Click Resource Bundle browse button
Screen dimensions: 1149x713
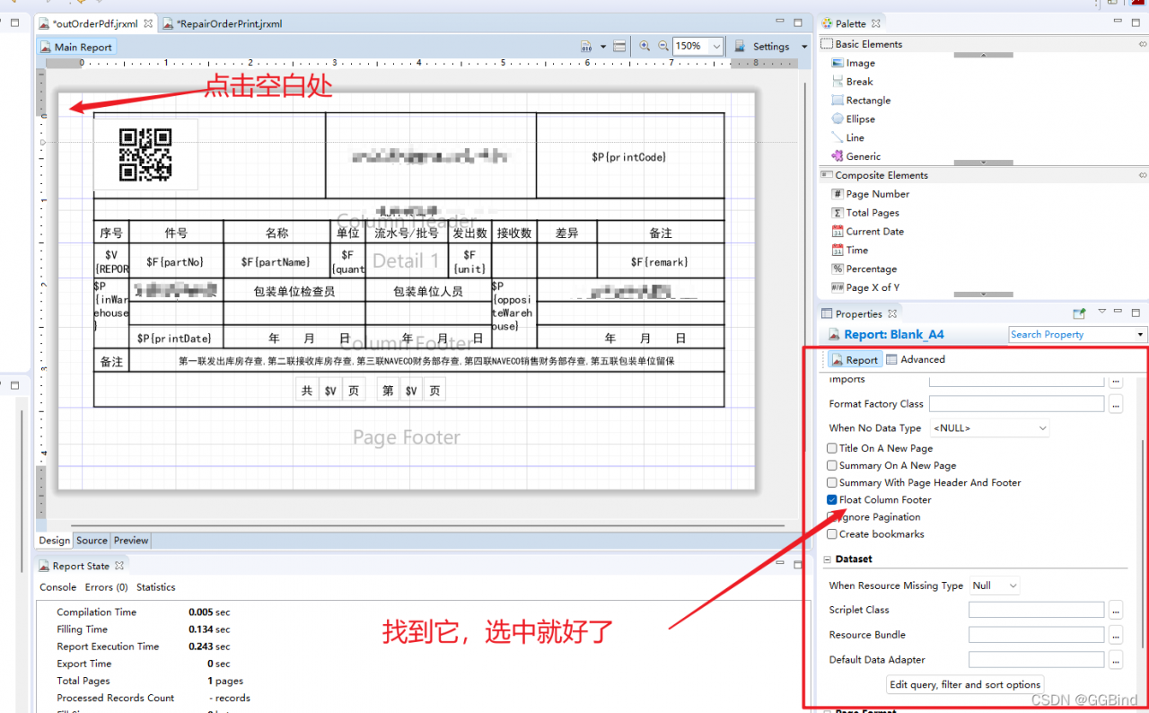point(1116,635)
